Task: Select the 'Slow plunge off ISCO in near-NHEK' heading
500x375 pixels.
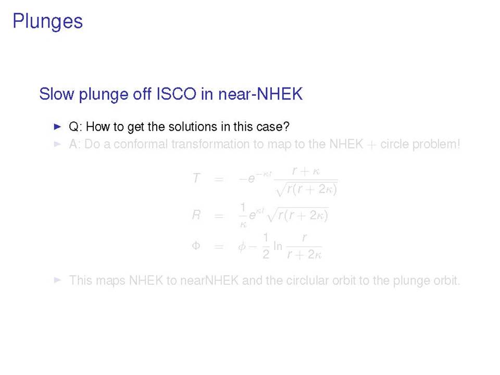Action: [171, 94]
